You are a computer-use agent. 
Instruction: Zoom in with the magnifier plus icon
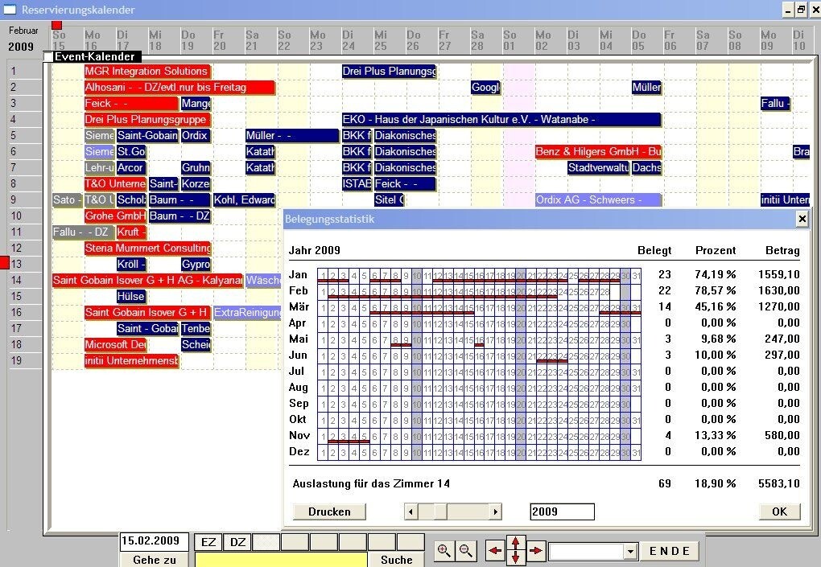[444, 550]
